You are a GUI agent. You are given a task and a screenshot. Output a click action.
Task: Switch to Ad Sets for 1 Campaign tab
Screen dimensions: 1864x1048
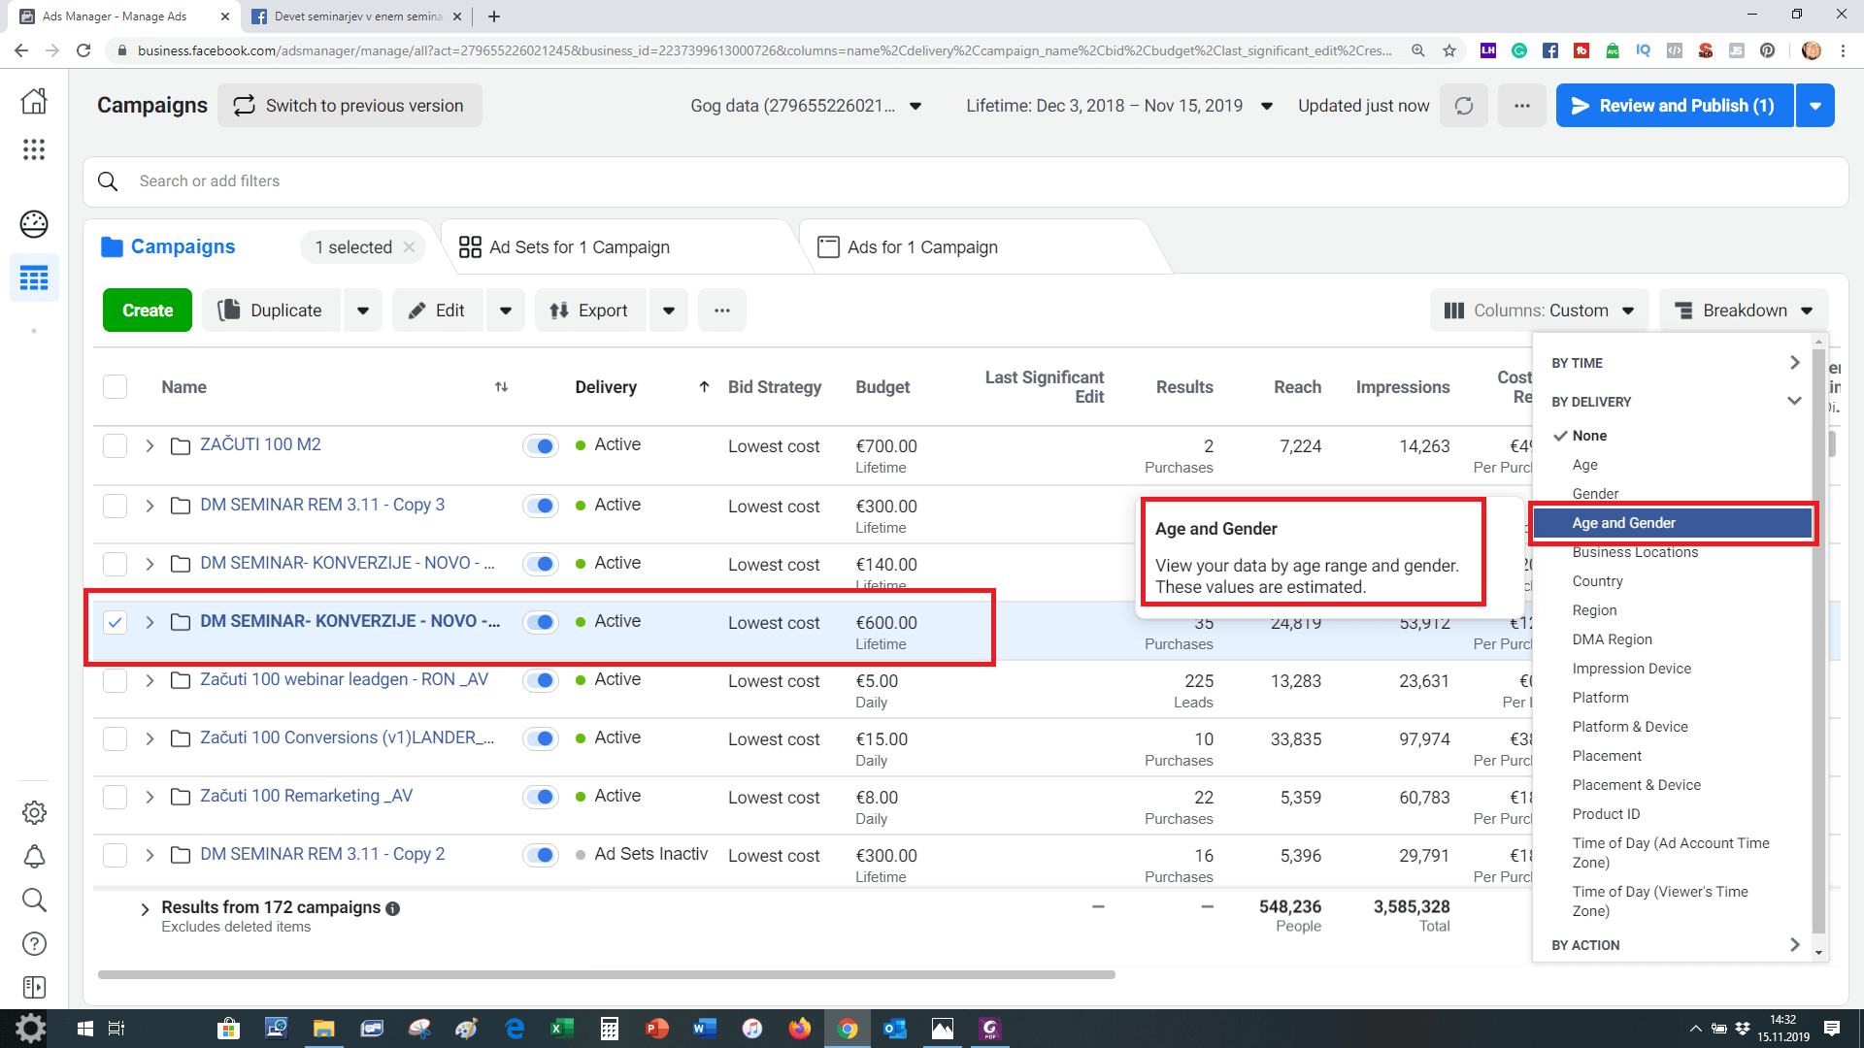[x=579, y=247]
